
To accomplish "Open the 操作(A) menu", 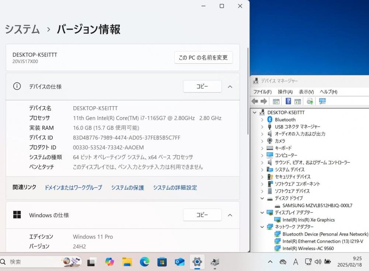I will tap(285, 92).
